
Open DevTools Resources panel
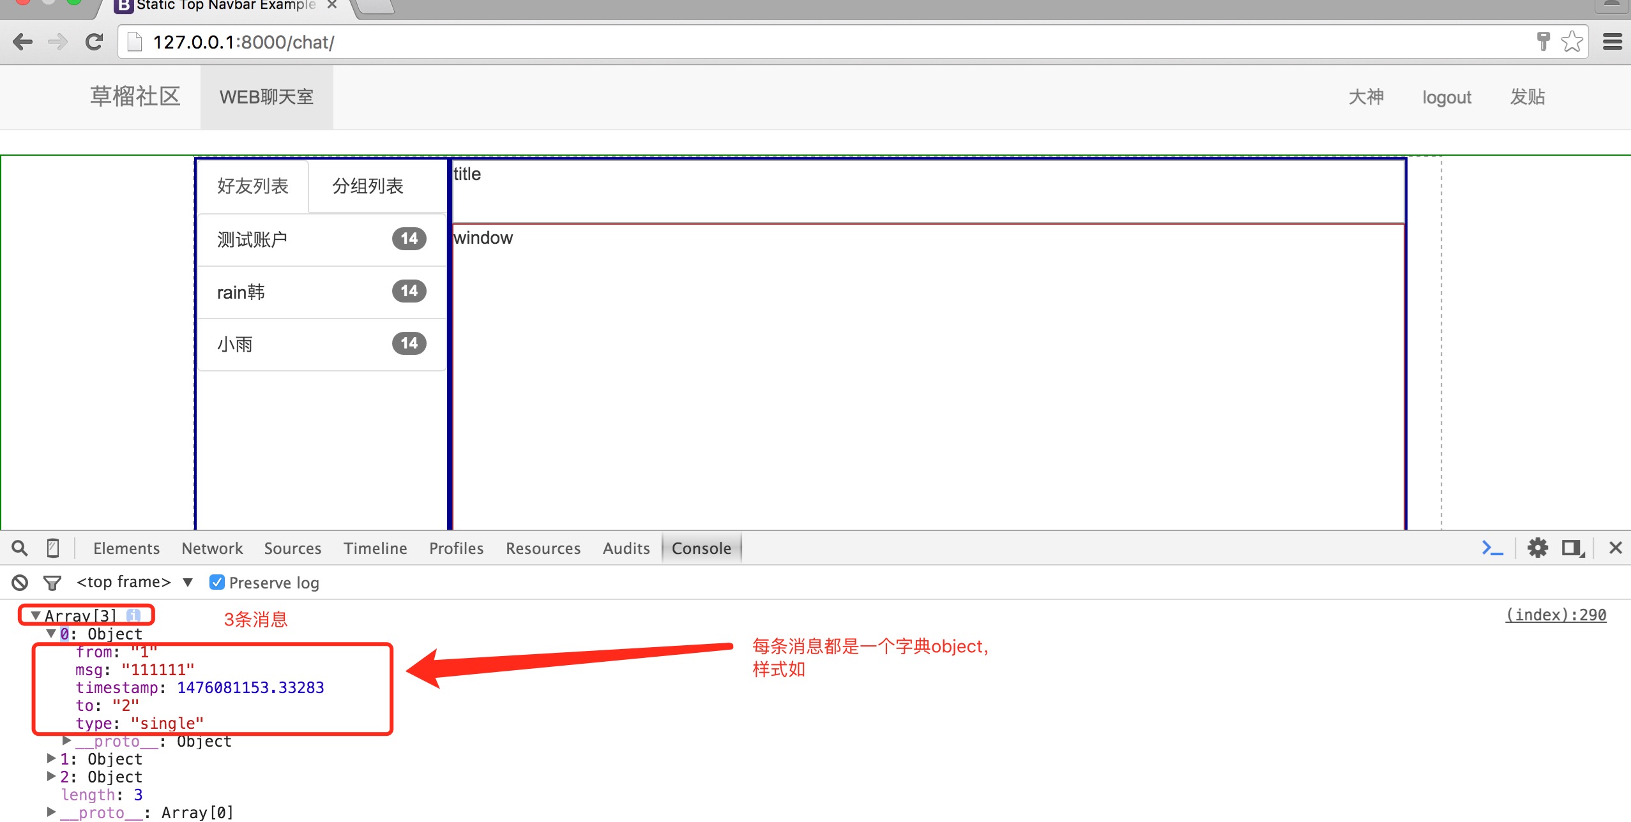[543, 548]
